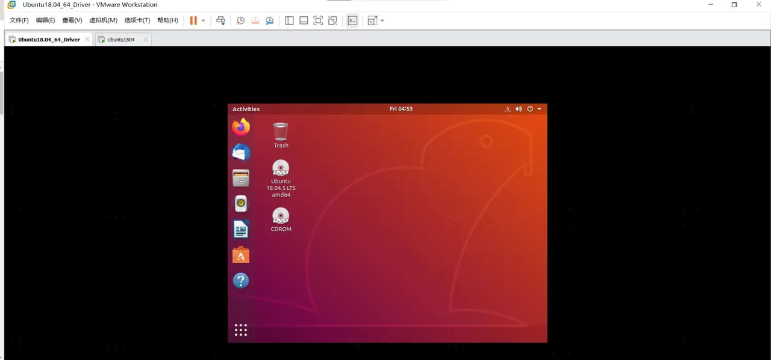Viewport: 771px width, 360px height.
Task: Launch Thunderbird mail from the dock
Action: [x=241, y=153]
